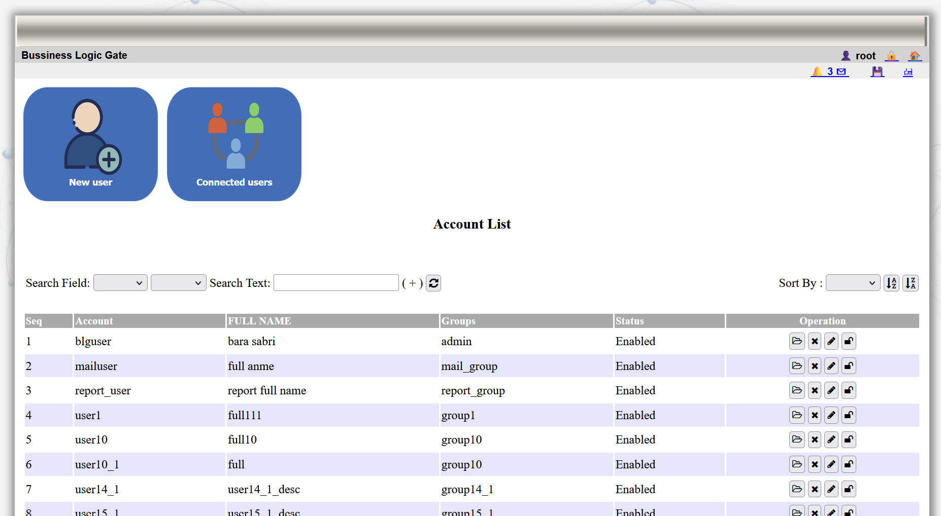Expand the second Search Field operator dropdown

(x=178, y=283)
